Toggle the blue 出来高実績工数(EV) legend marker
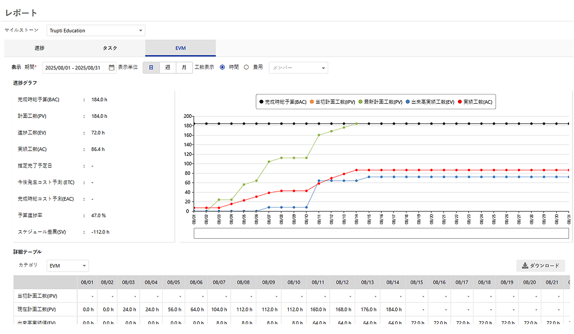The height and width of the screenshot is (334, 574). point(407,102)
